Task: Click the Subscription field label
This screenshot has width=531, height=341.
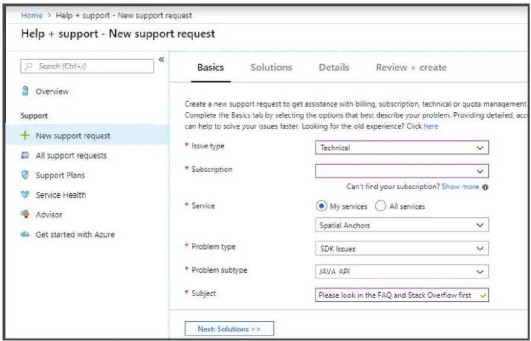Action: (212, 170)
